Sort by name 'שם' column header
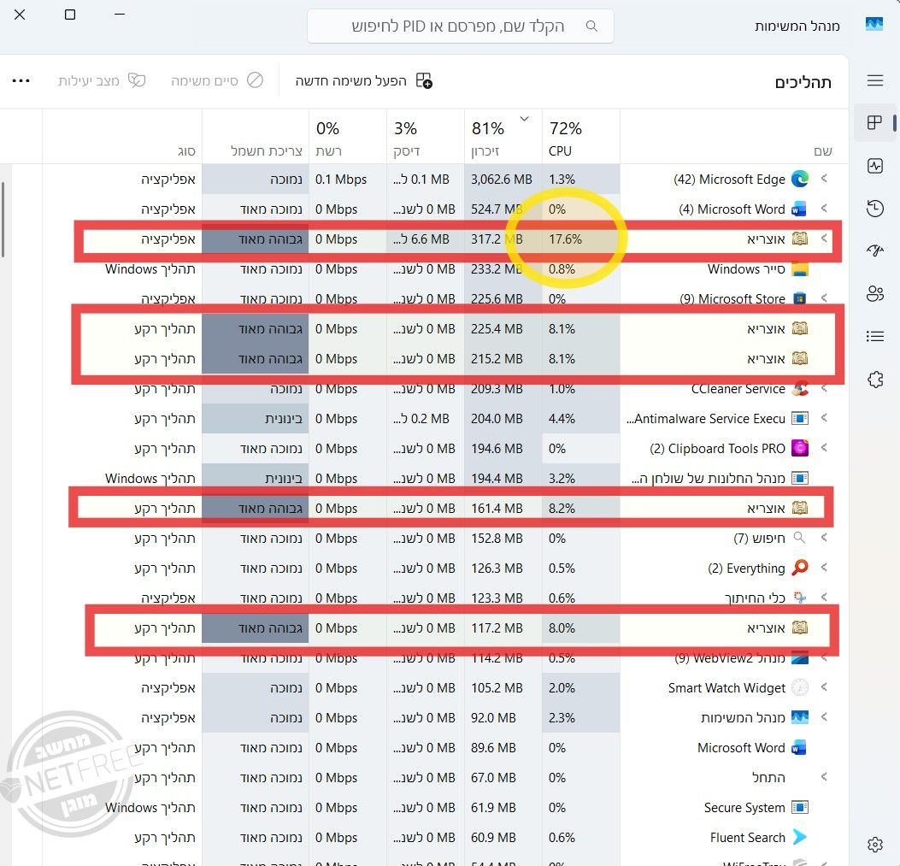 point(734,137)
